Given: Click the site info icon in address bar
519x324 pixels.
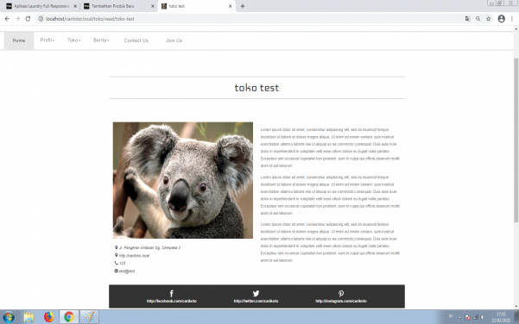Looking at the screenshot, I should [x=41, y=19].
